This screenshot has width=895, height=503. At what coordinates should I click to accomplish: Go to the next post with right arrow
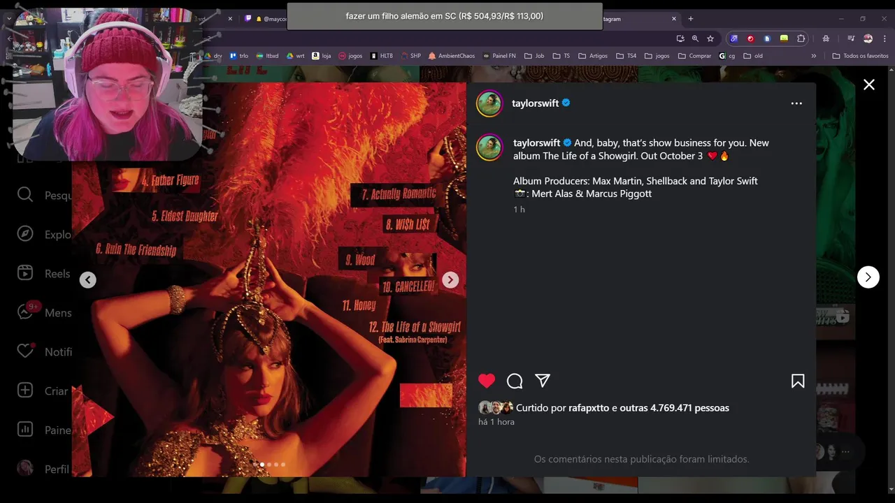(x=868, y=277)
